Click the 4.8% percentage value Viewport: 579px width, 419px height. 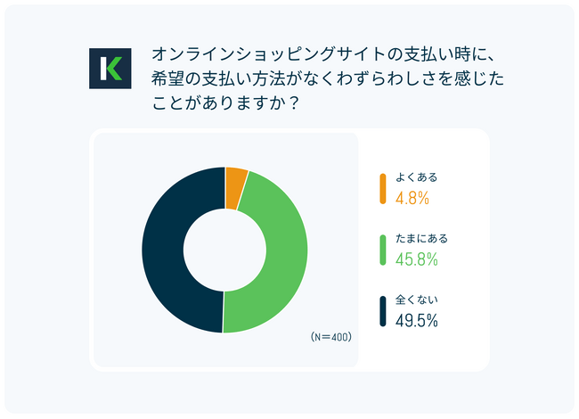click(x=412, y=198)
